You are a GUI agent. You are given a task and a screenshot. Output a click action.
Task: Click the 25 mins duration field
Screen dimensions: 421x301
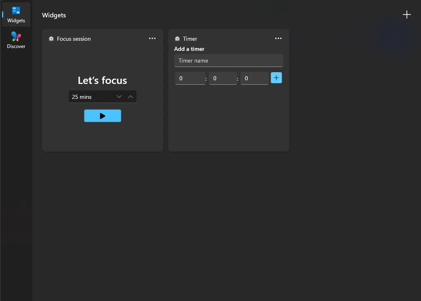(x=103, y=97)
